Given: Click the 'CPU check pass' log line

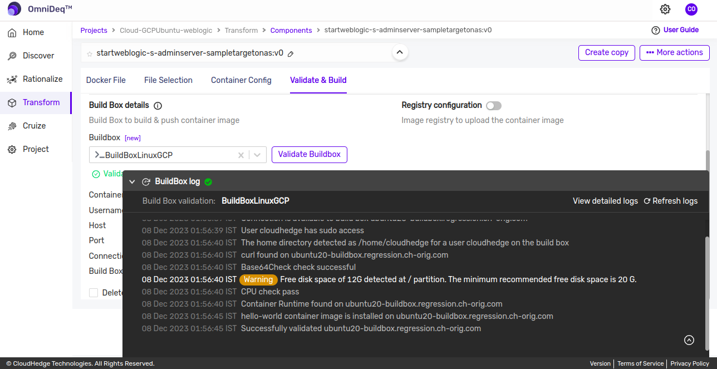Looking at the screenshot, I should 270,292.
